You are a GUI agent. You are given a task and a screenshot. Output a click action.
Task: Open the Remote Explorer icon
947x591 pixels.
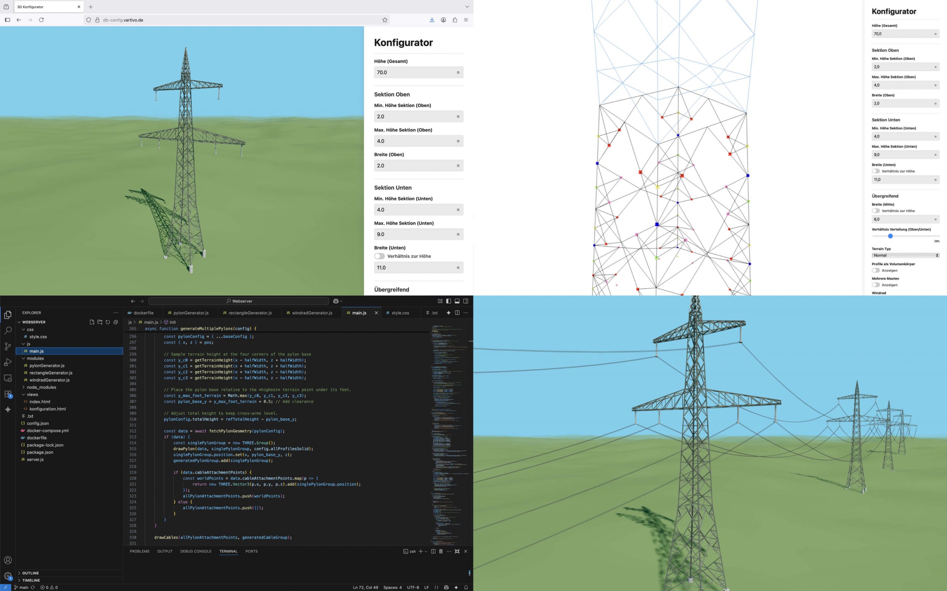[x=8, y=378]
